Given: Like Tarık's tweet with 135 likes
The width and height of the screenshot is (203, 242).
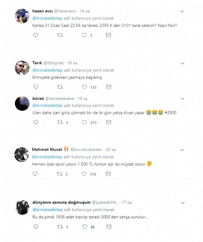Looking at the screenshot, I should click(85, 87).
